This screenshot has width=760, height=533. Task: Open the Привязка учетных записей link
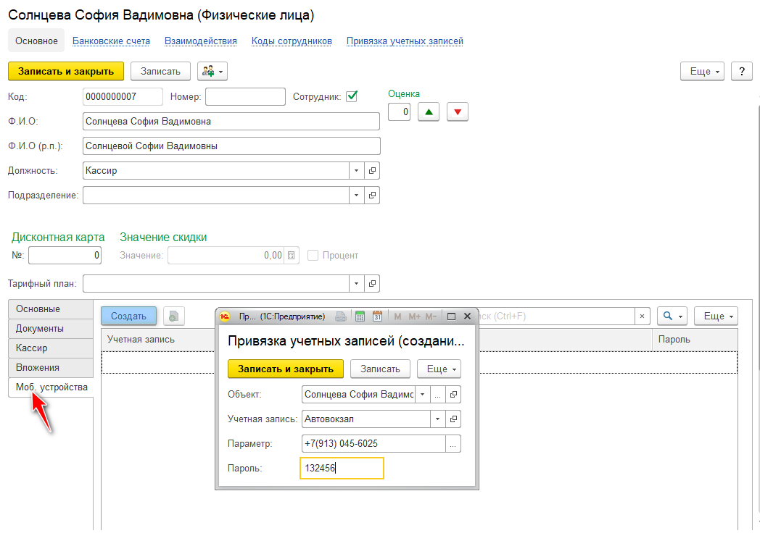point(405,41)
